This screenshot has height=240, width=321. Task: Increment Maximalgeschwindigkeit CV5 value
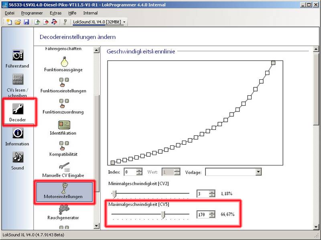[x=212, y=213]
